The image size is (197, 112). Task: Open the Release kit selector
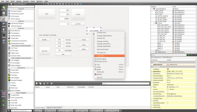[4, 95]
